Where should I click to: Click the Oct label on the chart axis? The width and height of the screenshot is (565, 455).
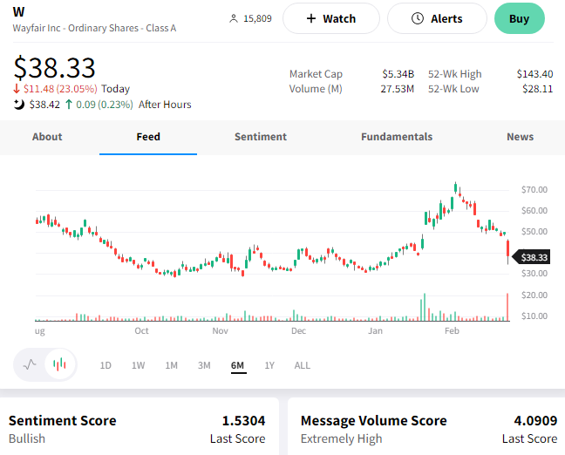[141, 330]
